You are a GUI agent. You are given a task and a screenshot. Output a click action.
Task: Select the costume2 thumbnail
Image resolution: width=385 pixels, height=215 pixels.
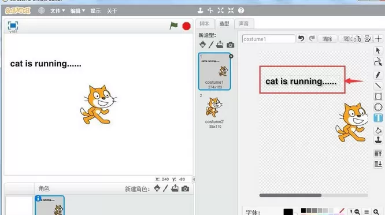tap(214, 110)
